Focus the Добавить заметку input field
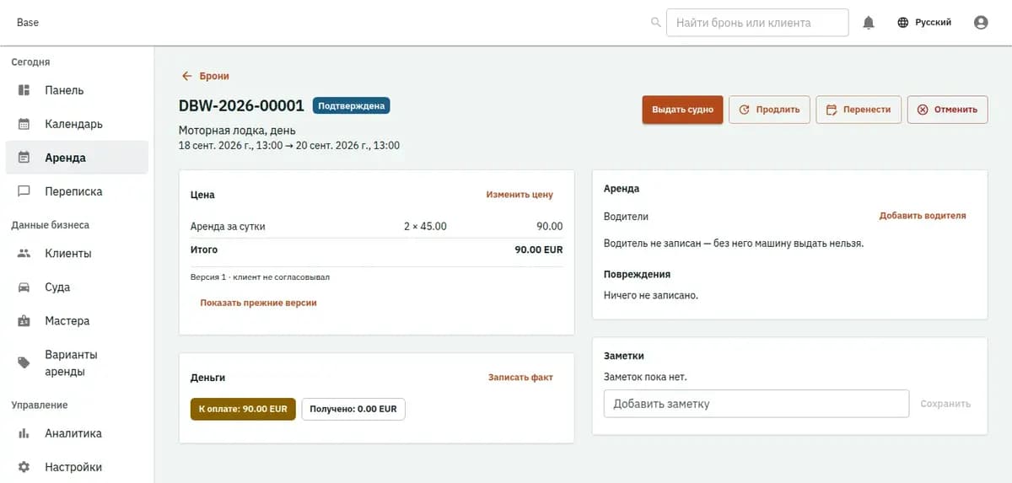 point(756,404)
